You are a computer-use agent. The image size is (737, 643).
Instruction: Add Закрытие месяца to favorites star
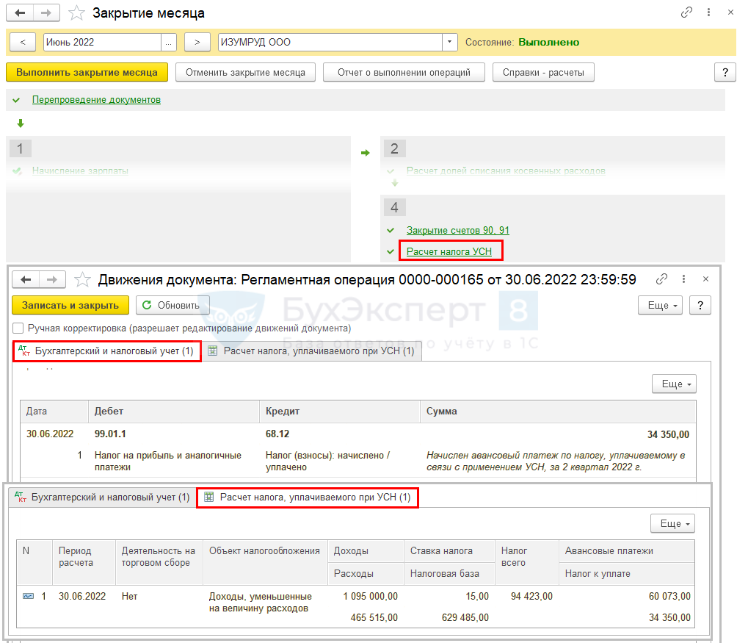coord(76,13)
